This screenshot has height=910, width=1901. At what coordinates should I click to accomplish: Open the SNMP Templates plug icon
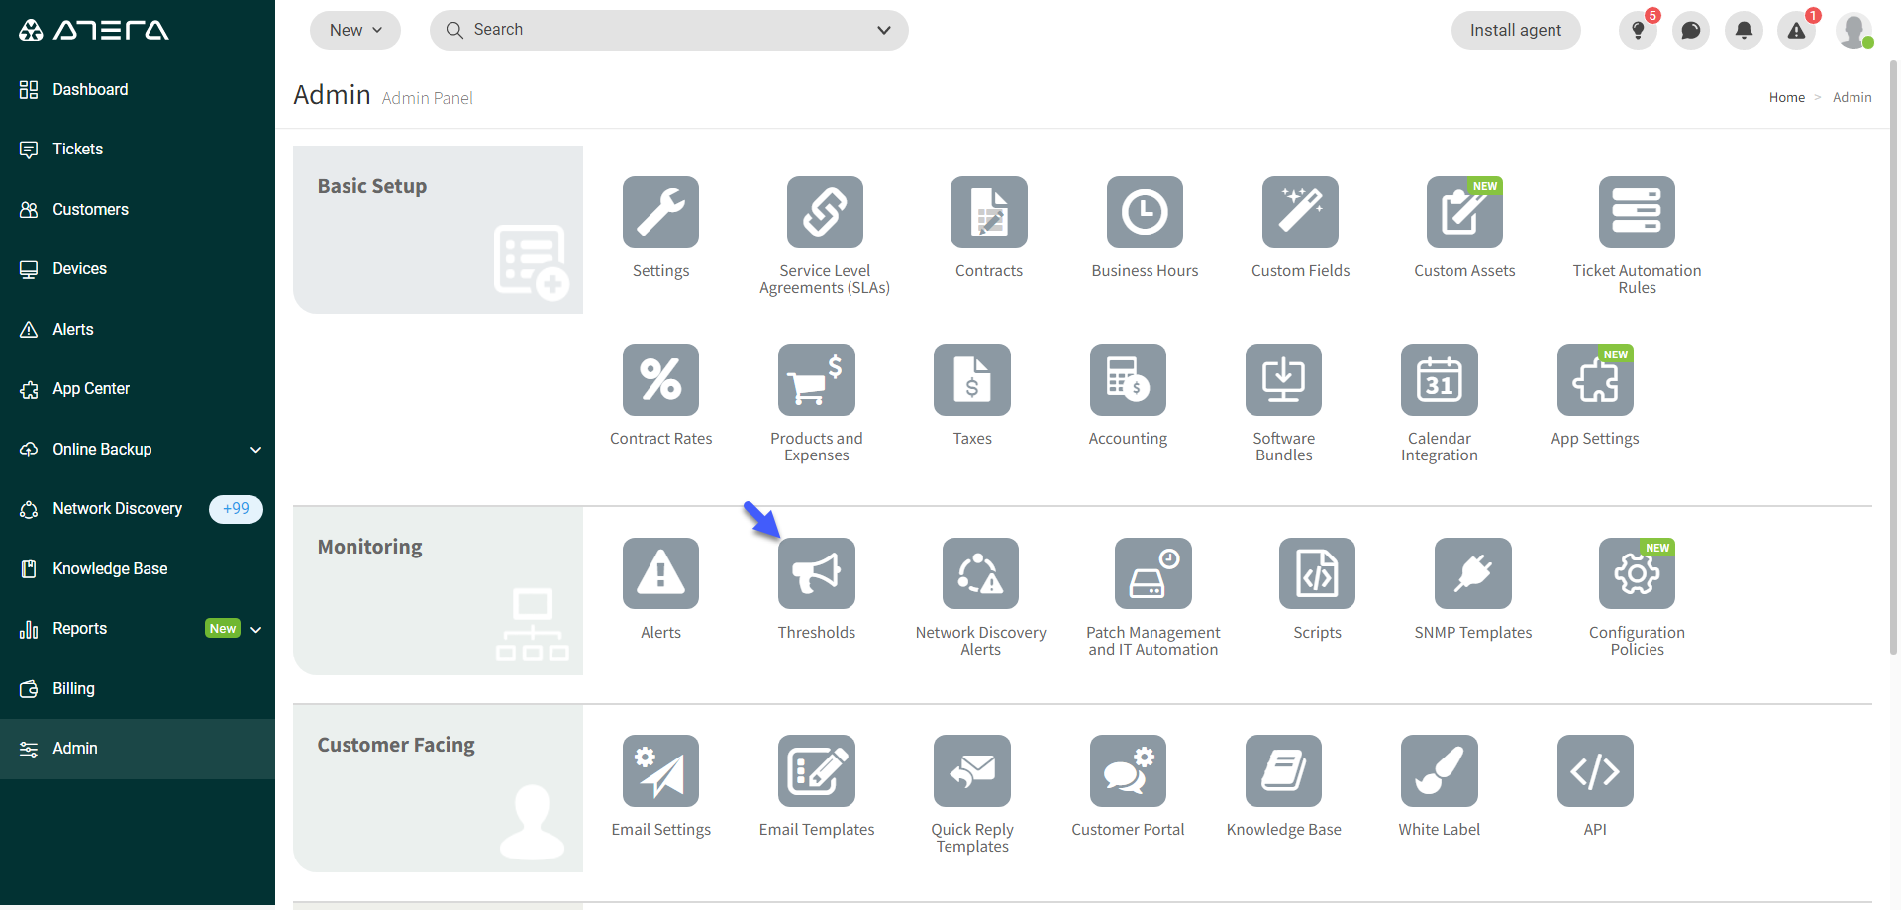coord(1472,573)
